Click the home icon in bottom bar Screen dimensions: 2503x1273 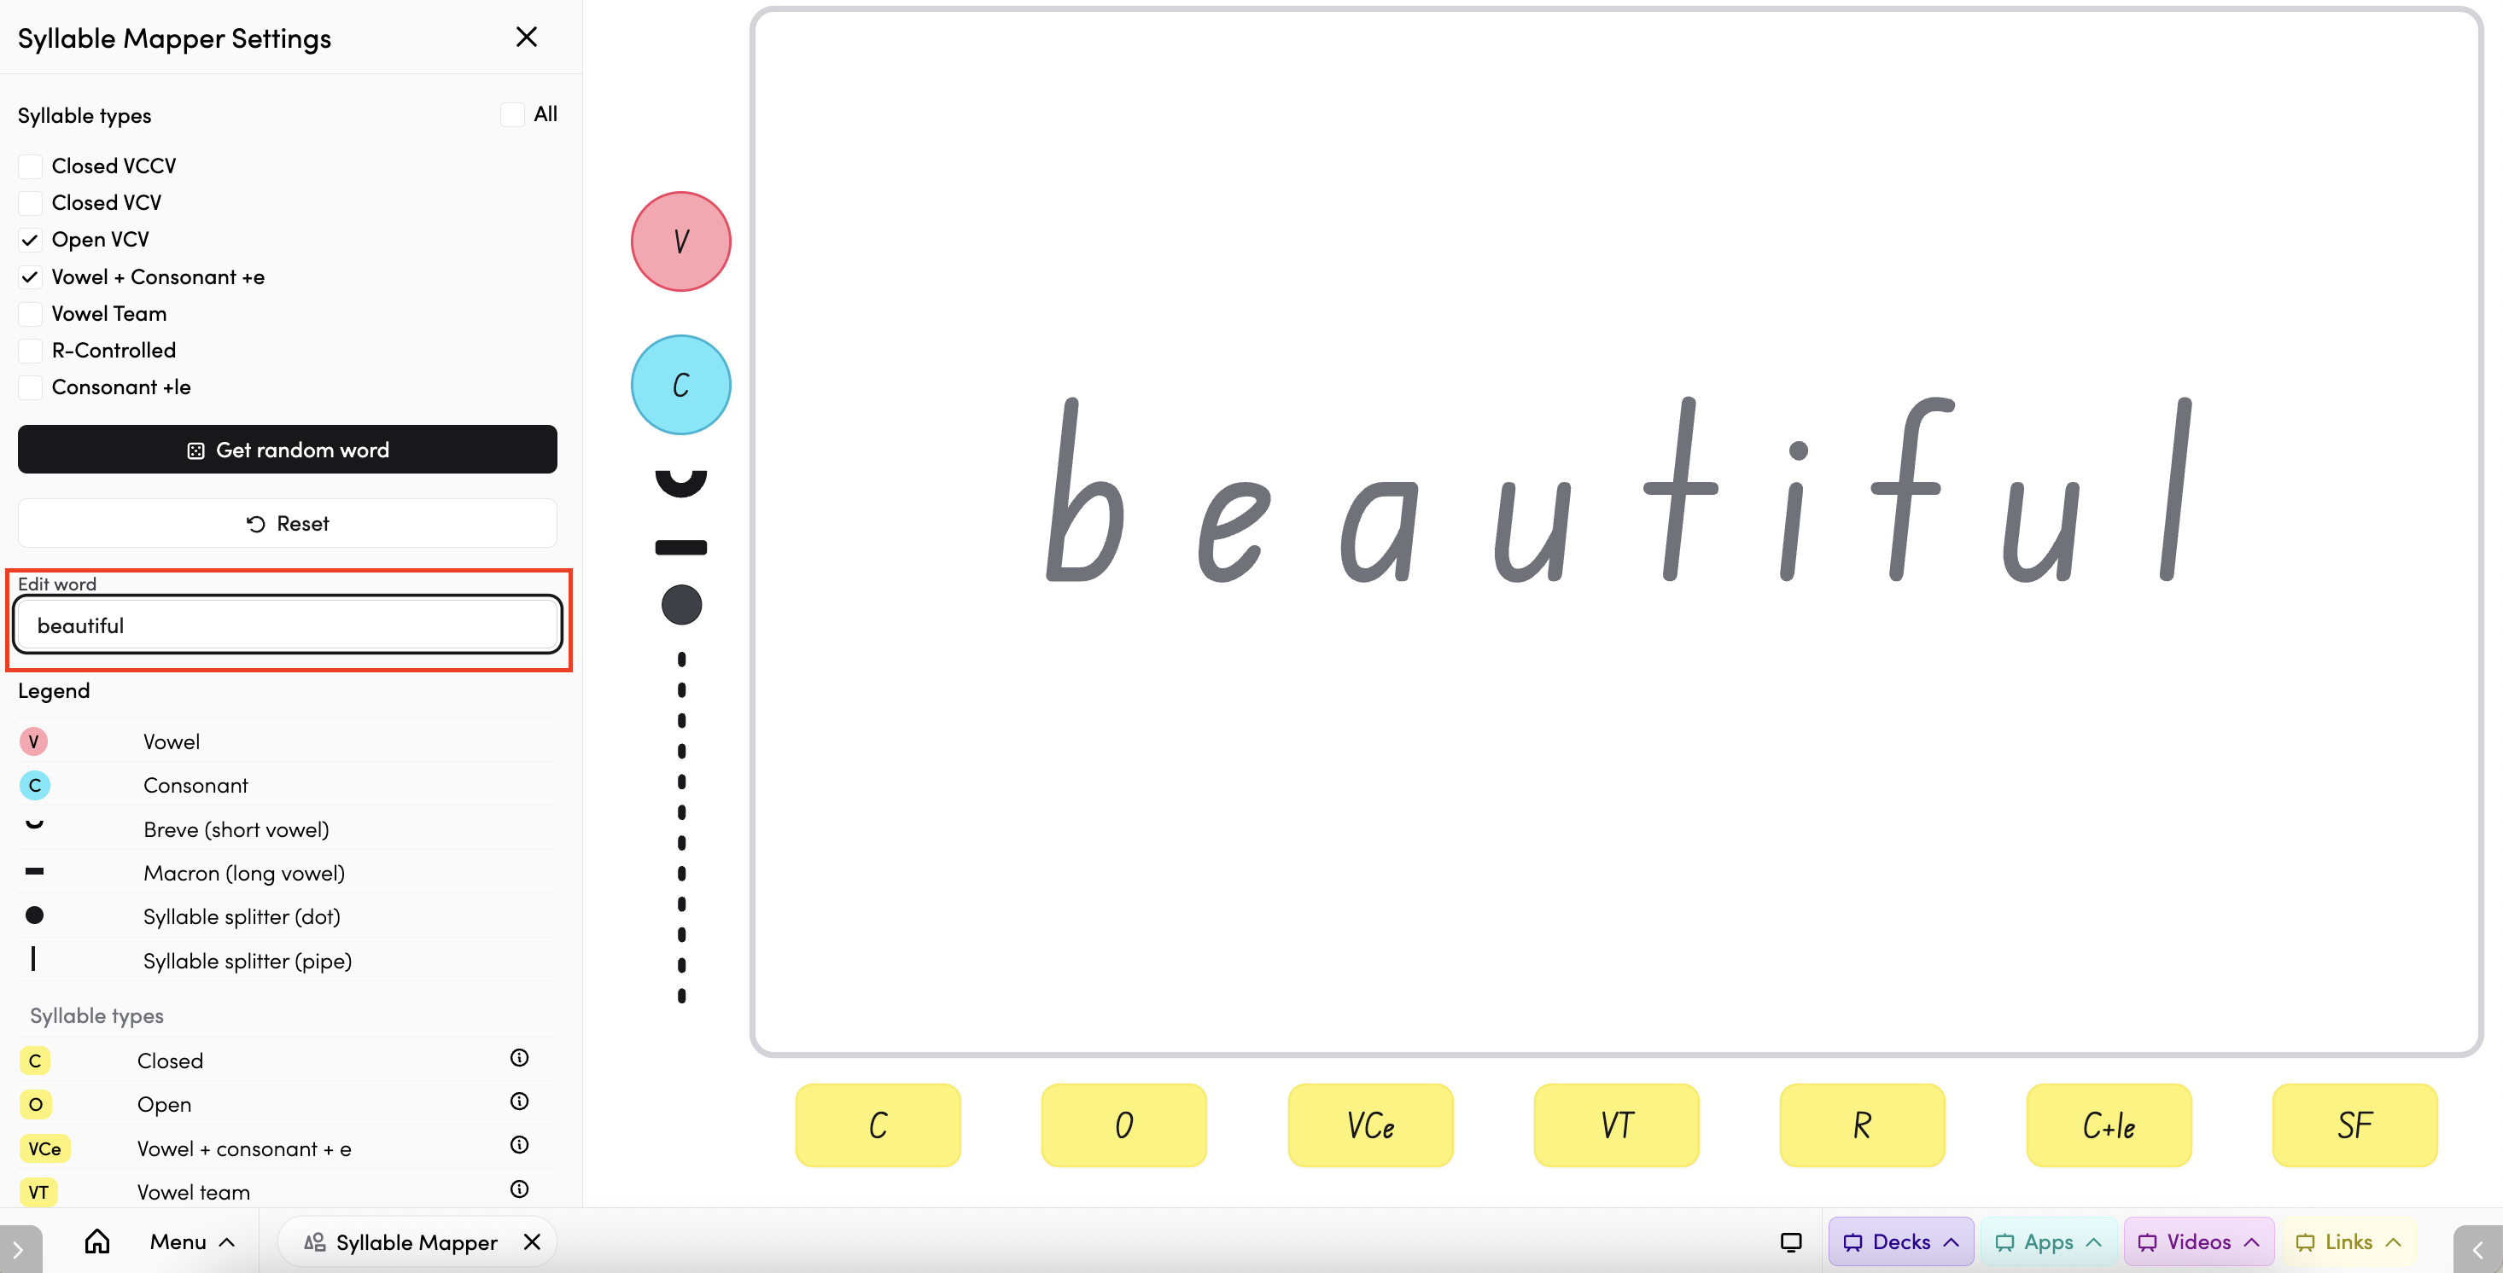pyautogui.click(x=97, y=1241)
